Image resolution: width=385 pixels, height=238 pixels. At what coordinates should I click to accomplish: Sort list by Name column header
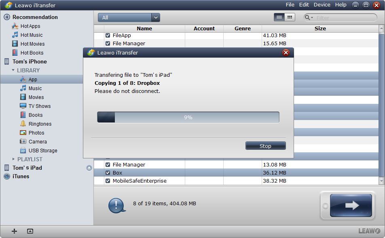[144, 28]
